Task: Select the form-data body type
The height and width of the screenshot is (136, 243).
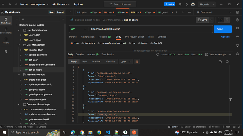Action: [88, 43]
